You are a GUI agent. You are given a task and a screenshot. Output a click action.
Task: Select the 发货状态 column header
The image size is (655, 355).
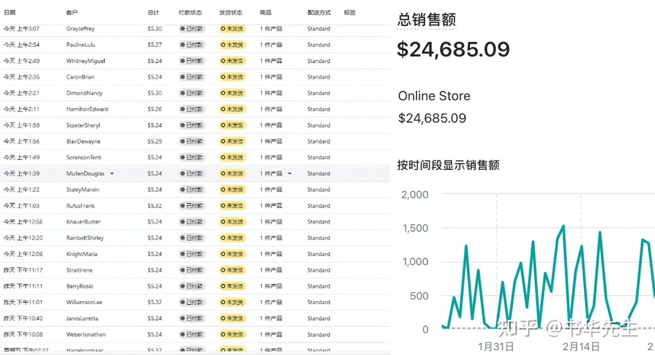[x=230, y=13]
